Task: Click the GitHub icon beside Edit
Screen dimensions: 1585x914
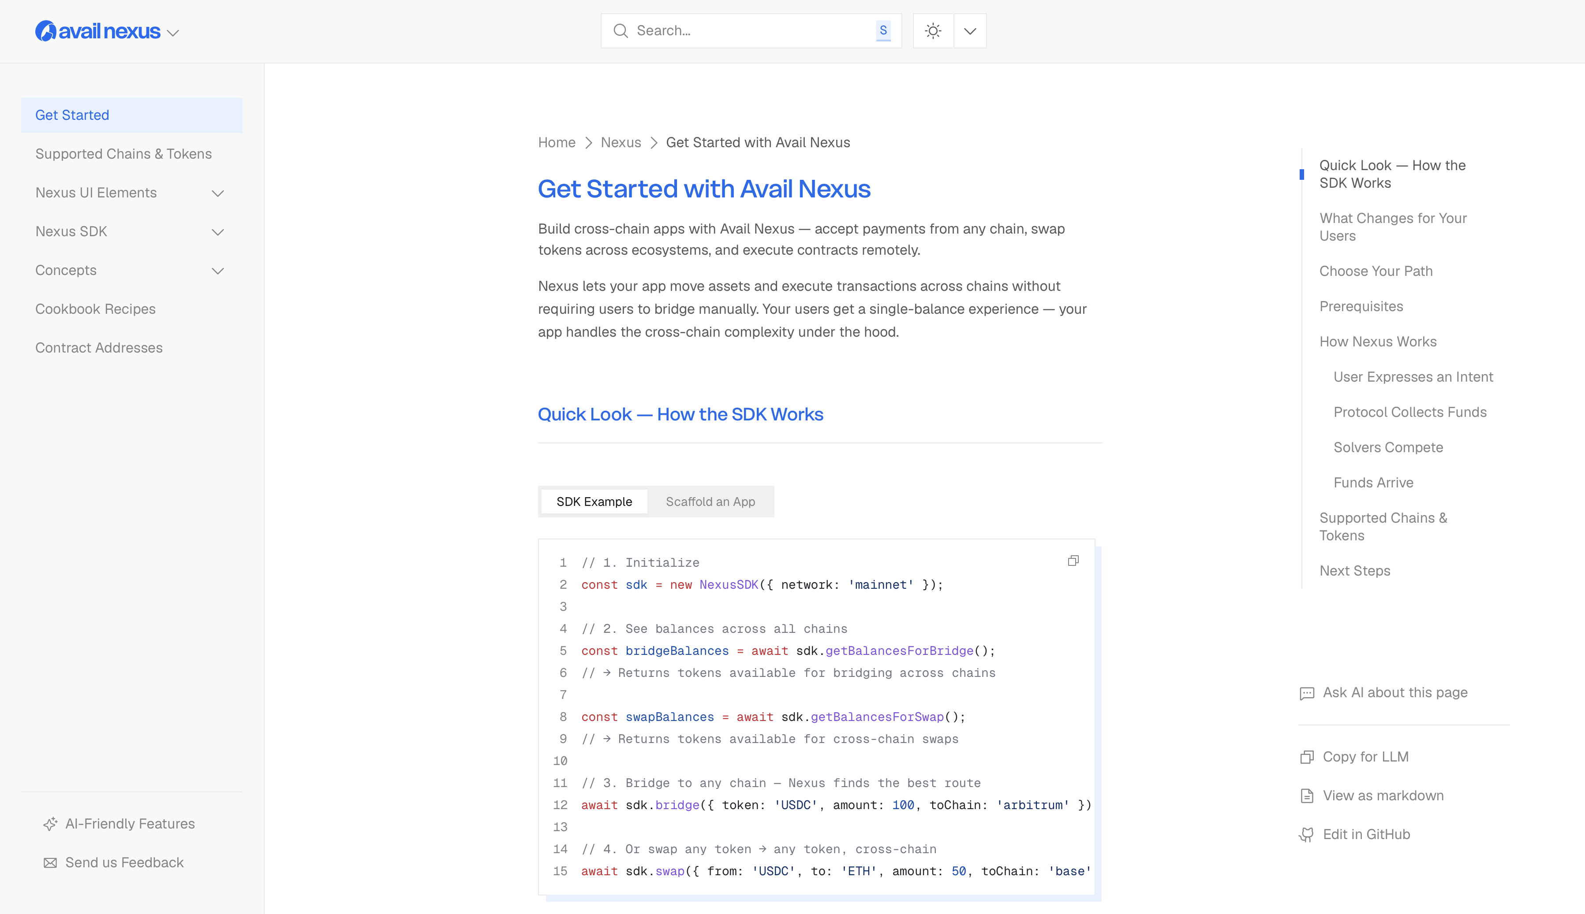Action: 1307,835
